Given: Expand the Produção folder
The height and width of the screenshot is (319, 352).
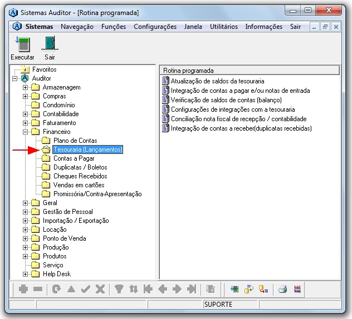Looking at the screenshot, I should [x=26, y=247].
